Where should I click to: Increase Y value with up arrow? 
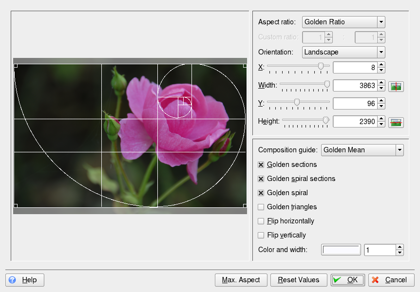point(382,101)
